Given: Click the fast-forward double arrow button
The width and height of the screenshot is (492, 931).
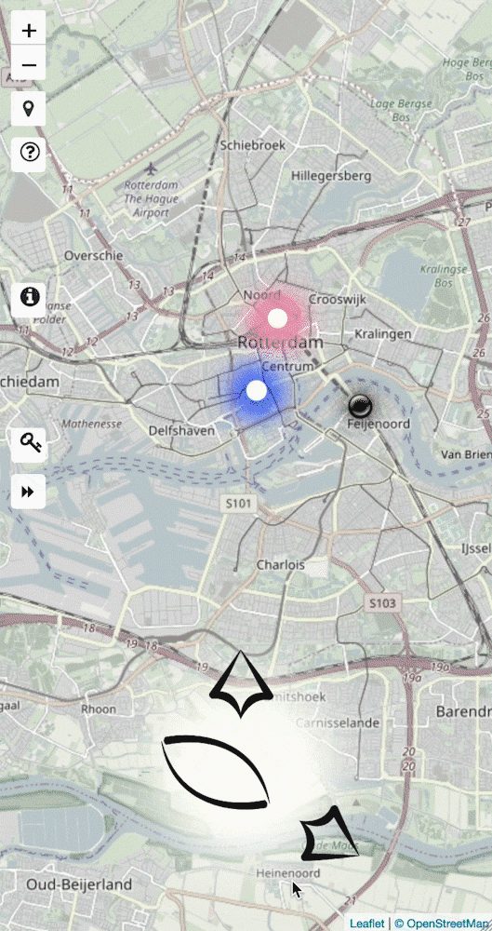Looking at the screenshot, I should point(29,491).
